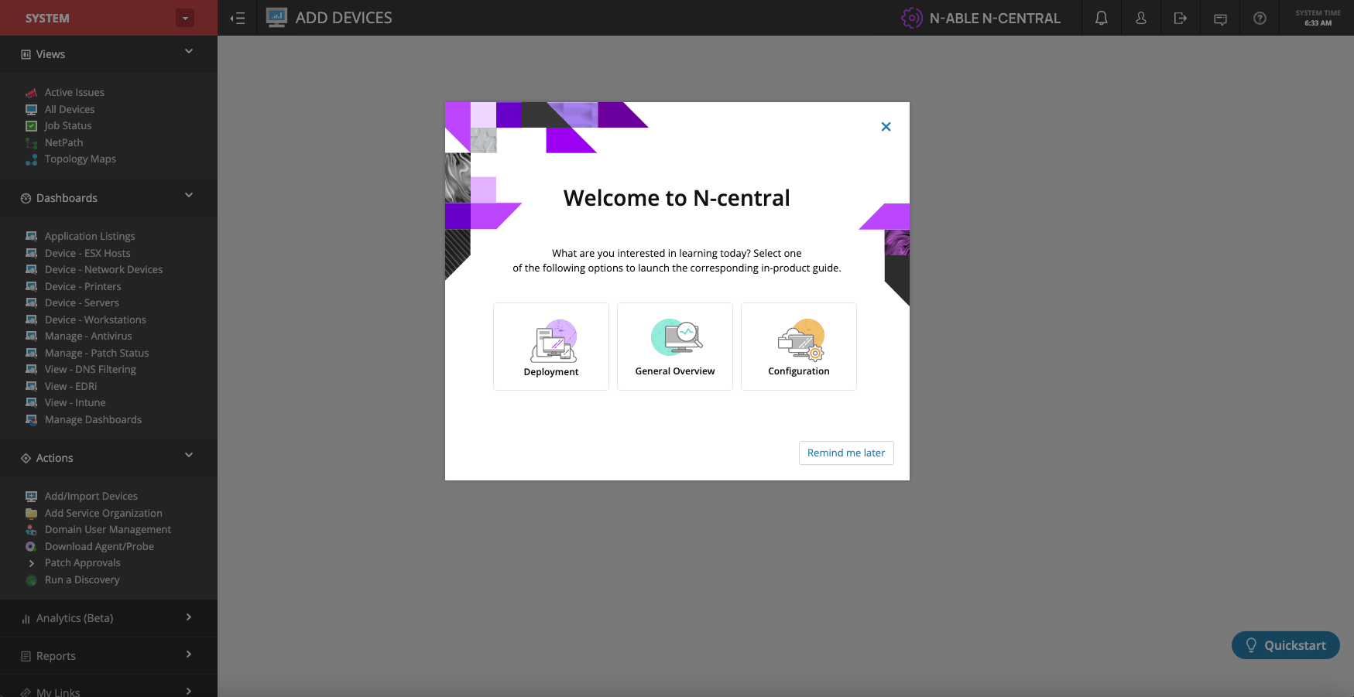This screenshot has height=697, width=1354.
Task: Collapse the sidebar using the hamburger icon
Action: pyautogui.click(x=237, y=17)
